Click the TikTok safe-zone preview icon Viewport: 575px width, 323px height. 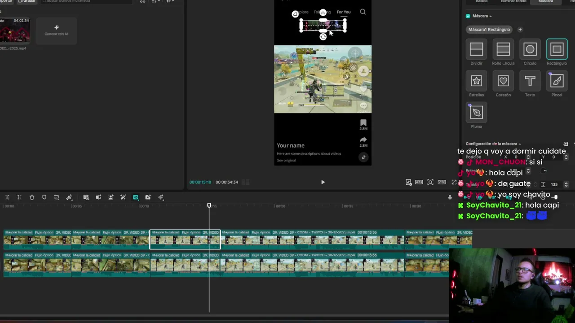408,182
